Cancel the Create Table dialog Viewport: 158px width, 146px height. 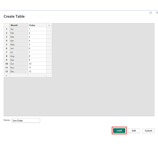148,131
